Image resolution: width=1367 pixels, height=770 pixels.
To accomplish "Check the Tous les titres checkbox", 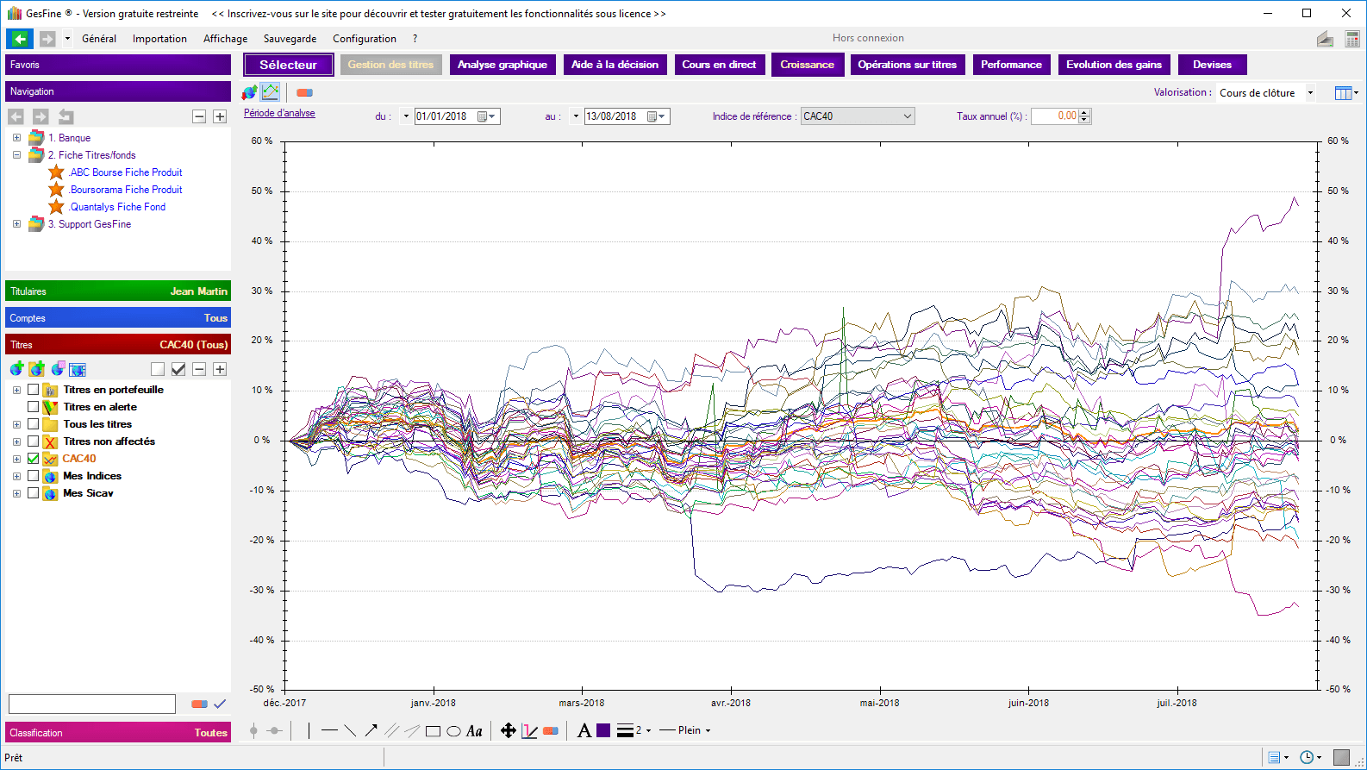I will click(34, 424).
